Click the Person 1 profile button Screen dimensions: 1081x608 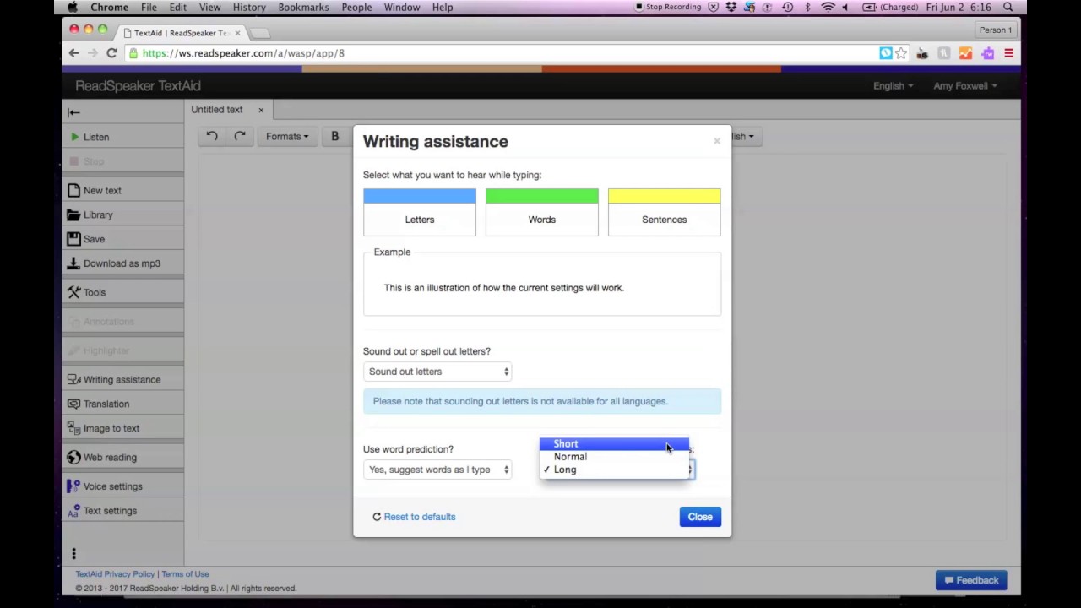[996, 30]
